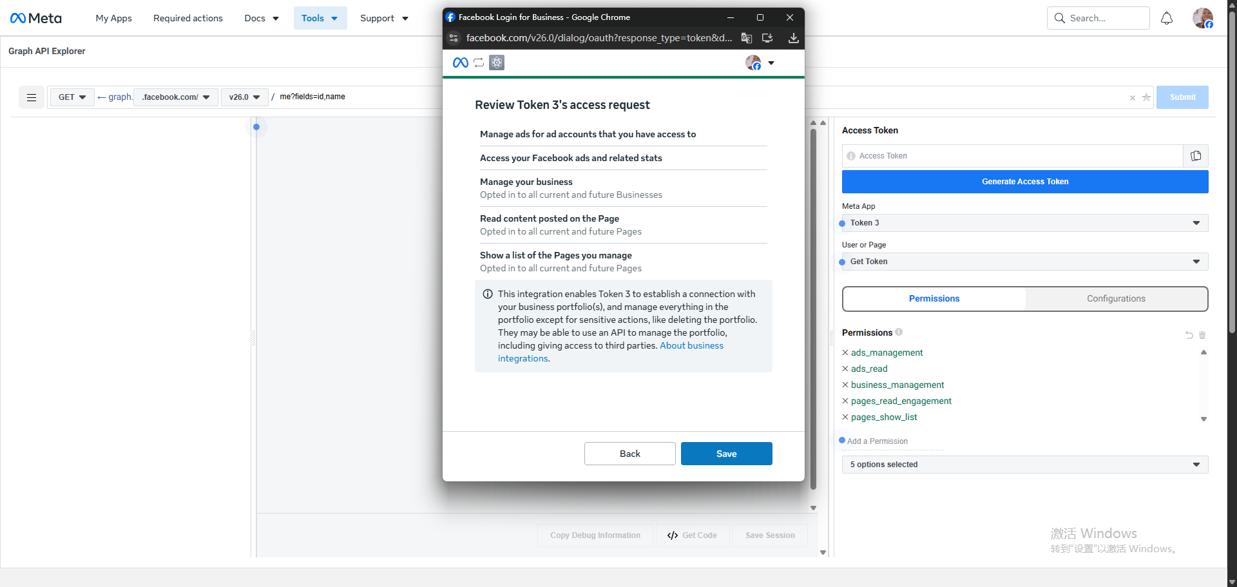The height and width of the screenshot is (587, 1237).
Task: Click the info icon next to Permissions heading
Action: [x=899, y=332]
